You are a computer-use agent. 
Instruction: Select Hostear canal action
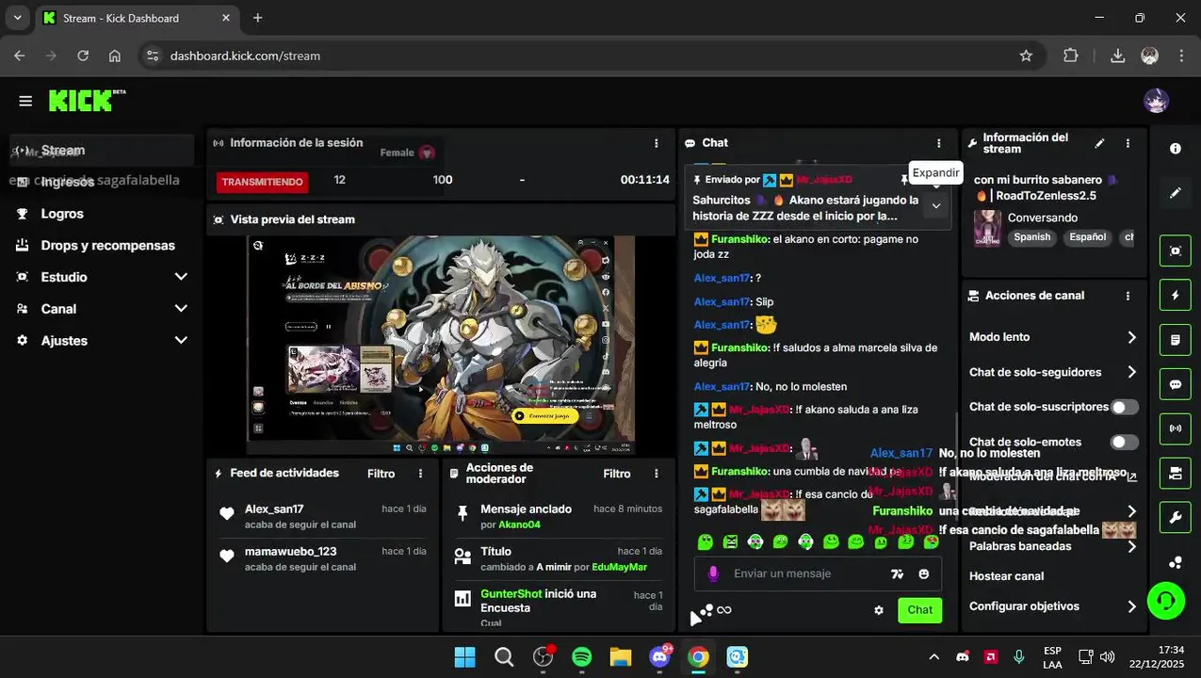pos(1006,576)
